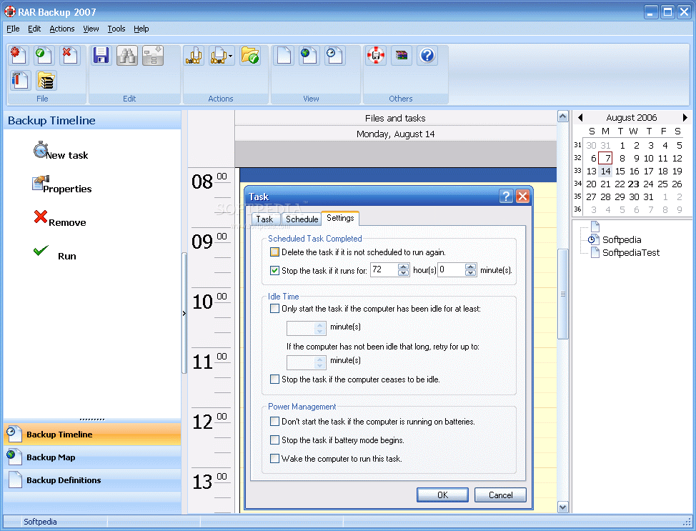Enable 'Delete the task if not scheduled' checkbox
Viewport: 696px width, 531px height.
pos(275,252)
